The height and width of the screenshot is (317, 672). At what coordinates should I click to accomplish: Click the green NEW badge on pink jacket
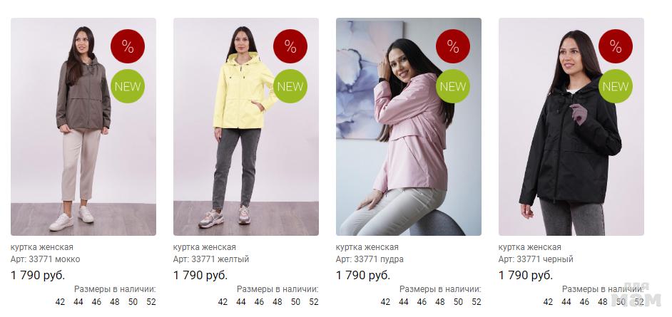[453, 86]
